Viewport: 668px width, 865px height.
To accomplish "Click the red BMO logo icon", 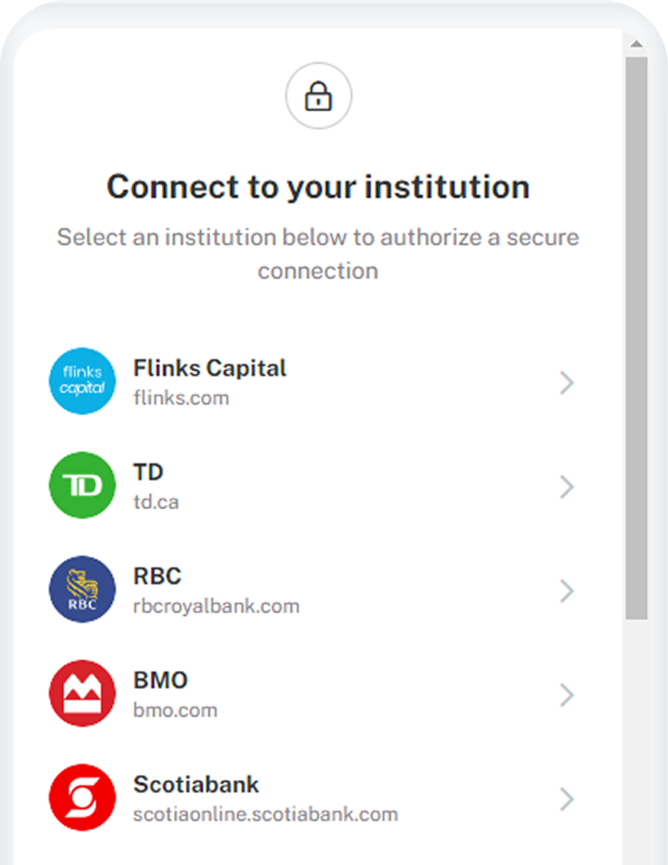I will [x=82, y=693].
